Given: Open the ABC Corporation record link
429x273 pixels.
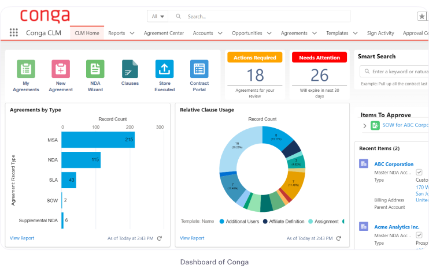Looking at the screenshot, I should [394, 164].
